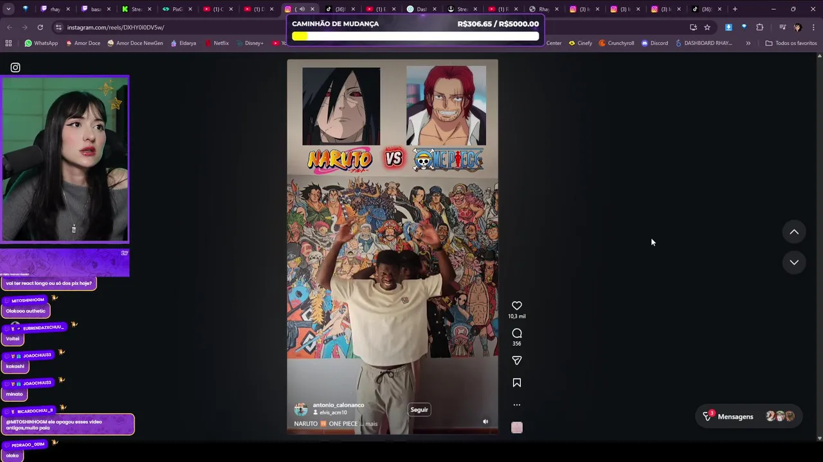Screen dimensions: 823x462
Task: Open the Todos os favoritos folder
Action: 791,43
